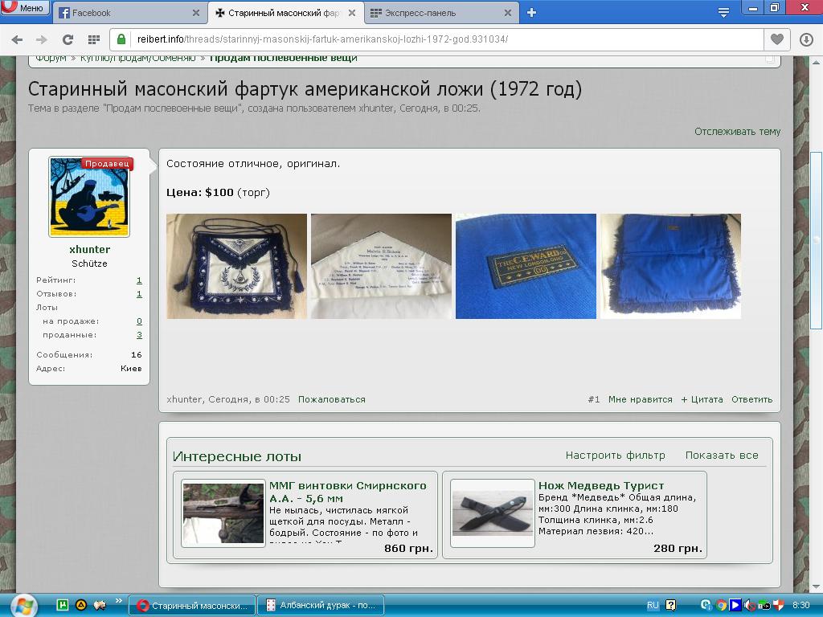Open the Рейтинг value 1
Screen dimensions: 823x617
(x=139, y=280)
